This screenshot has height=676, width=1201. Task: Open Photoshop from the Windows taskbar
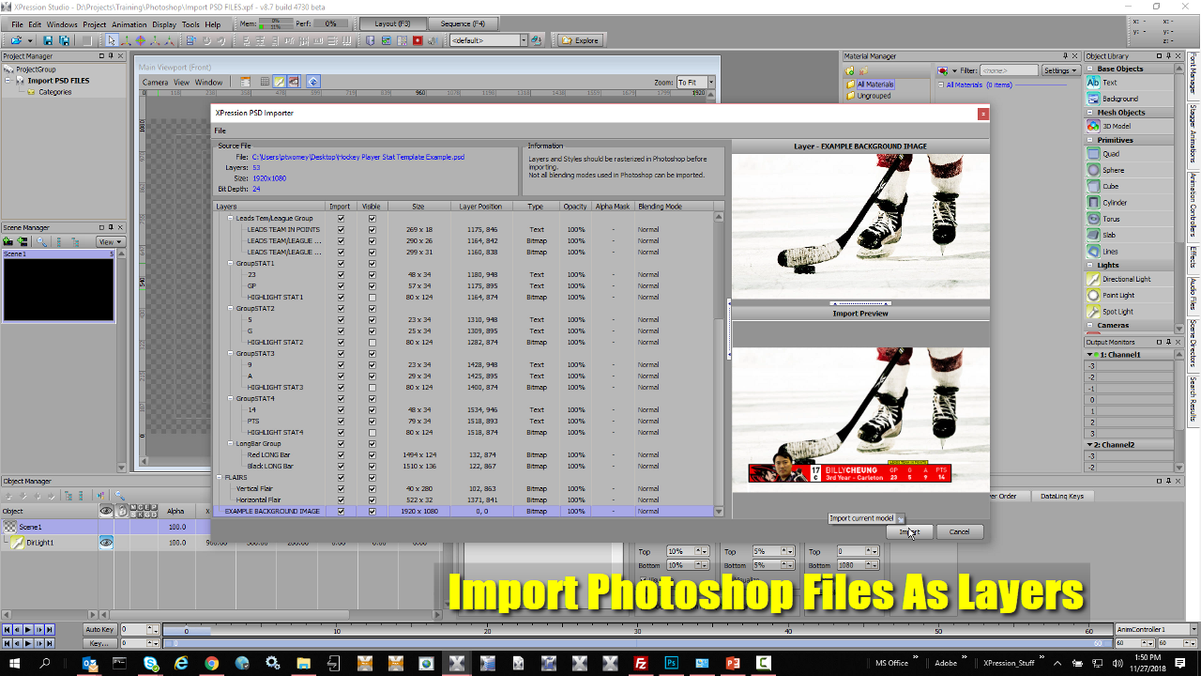pyautogui.click(x=672, y=663)
